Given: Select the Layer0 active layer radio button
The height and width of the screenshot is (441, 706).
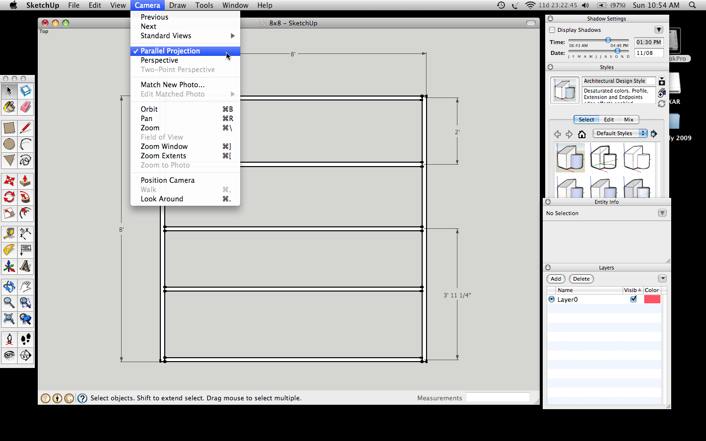Looking at the screenshot, I should 552,299.
